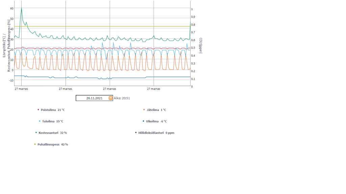Click the green Kosteusanturi legend dot
The width and height of the screenshot is (346, 194).
pos(36,132)
